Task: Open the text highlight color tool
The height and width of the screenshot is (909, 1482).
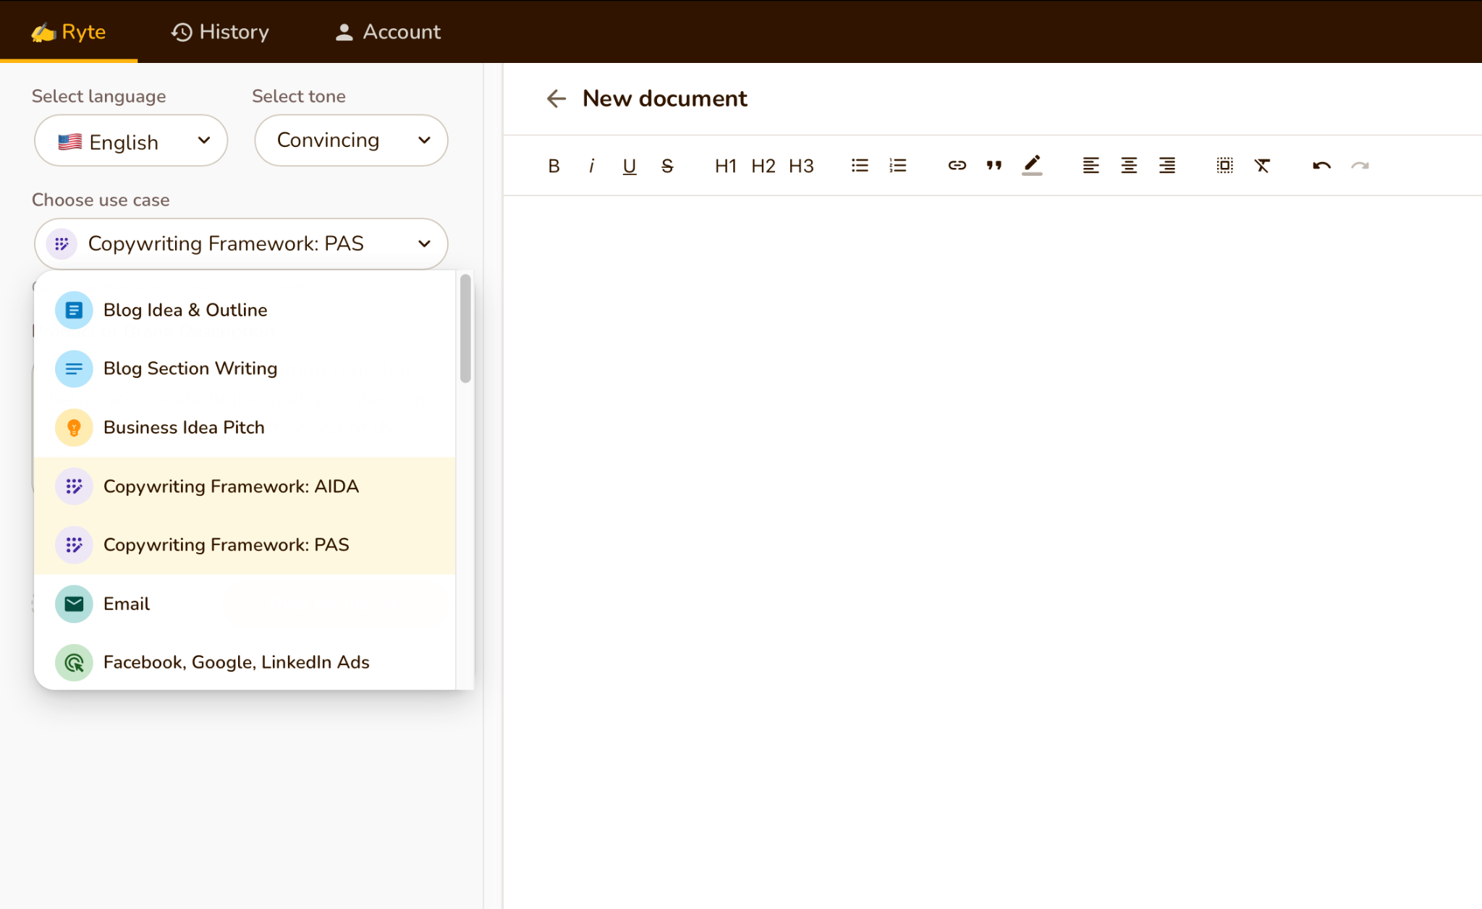Action: [1032, 166]
